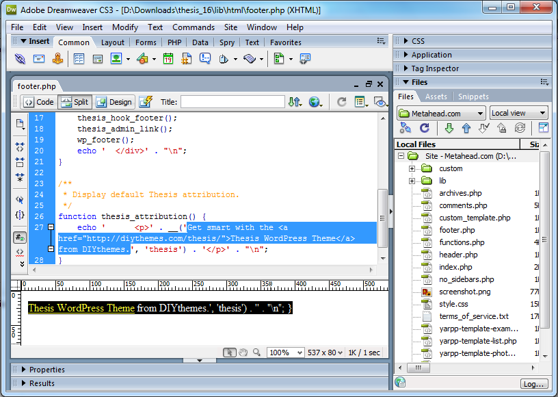Click the Log... button
The height and width of the screenshot is (397, 558).
(x=533, y=384)
